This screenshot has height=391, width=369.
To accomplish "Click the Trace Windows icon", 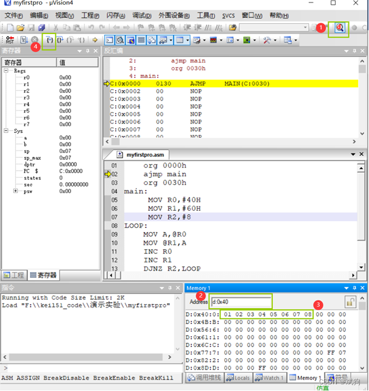I will pos(230,40).
